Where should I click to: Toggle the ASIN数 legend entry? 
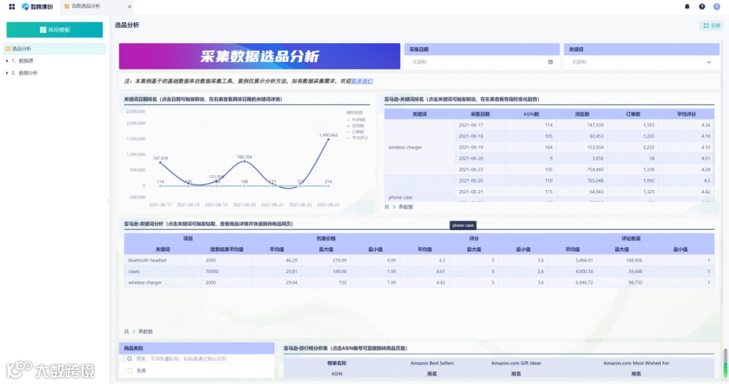356,120
